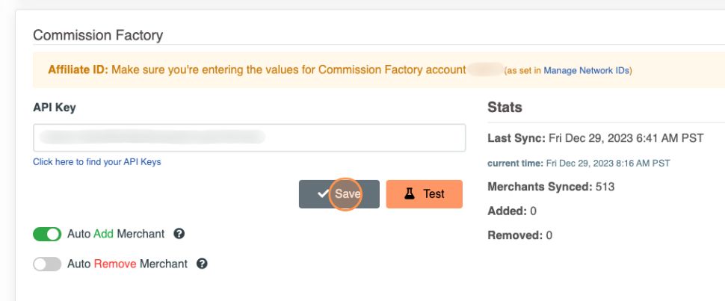725x301 pixels.
Task: Open 'Click here to find your API Keys' link
Action: tap(96, 161)
